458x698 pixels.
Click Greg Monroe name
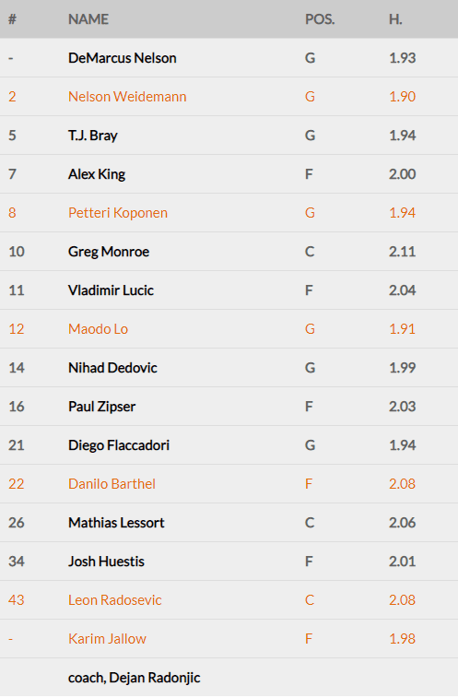click(109, 252)
